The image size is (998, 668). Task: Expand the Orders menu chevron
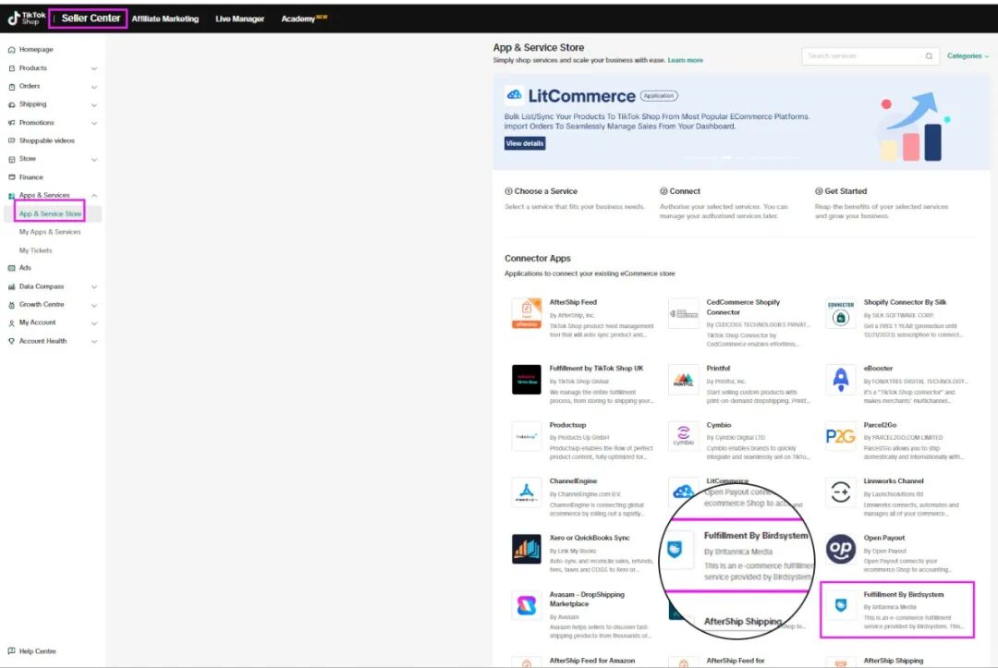click(x=94, y=87)
